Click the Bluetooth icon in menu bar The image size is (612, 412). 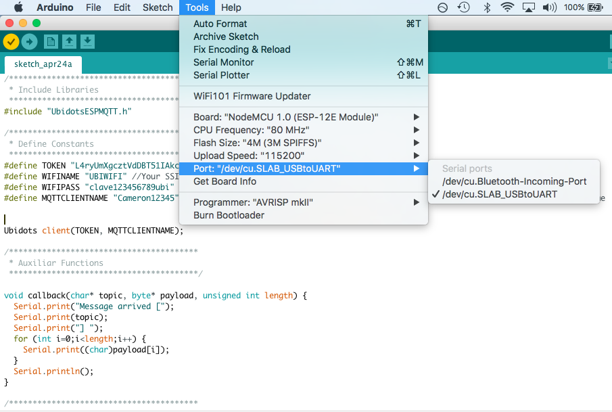[x=487, y=7]
